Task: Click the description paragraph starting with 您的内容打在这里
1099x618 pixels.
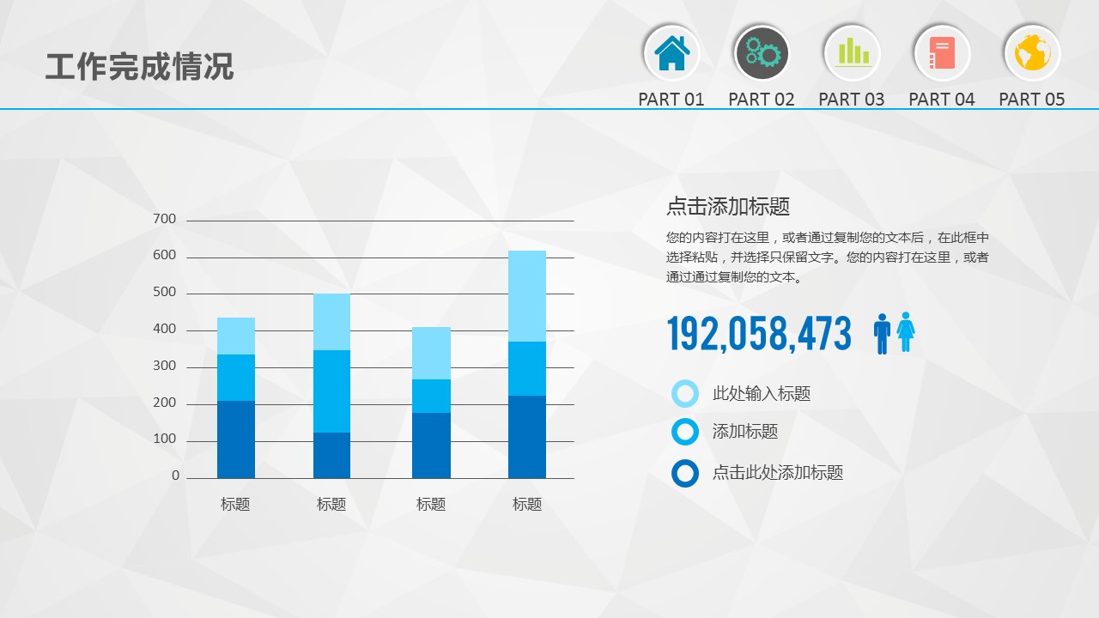Action: click(828, 257)
